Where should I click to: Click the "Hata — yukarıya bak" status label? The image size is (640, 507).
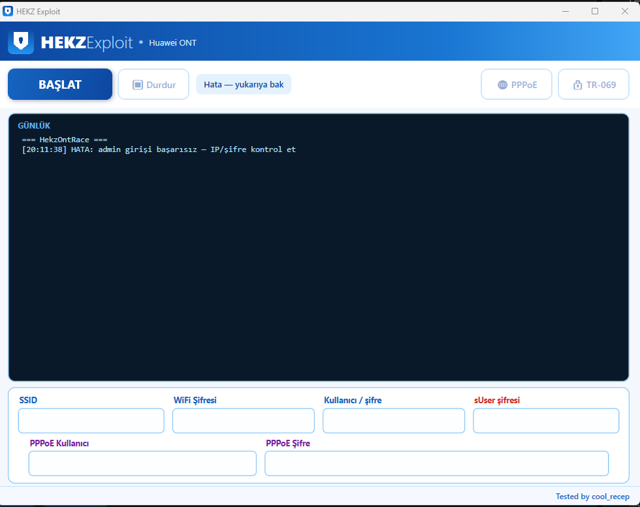pos(244,84)
